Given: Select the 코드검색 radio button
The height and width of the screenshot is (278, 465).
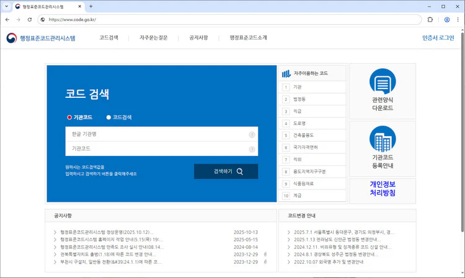Looking at the screenshot, I should pyautogui.click(x=108, y=118).
